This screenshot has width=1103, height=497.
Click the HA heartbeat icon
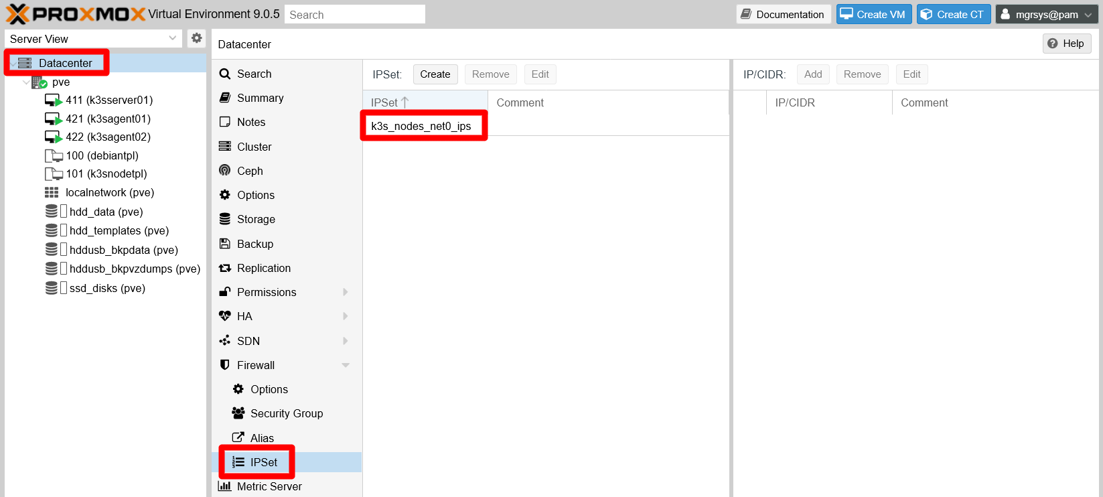pyautogui.click(x=225, y=316)
